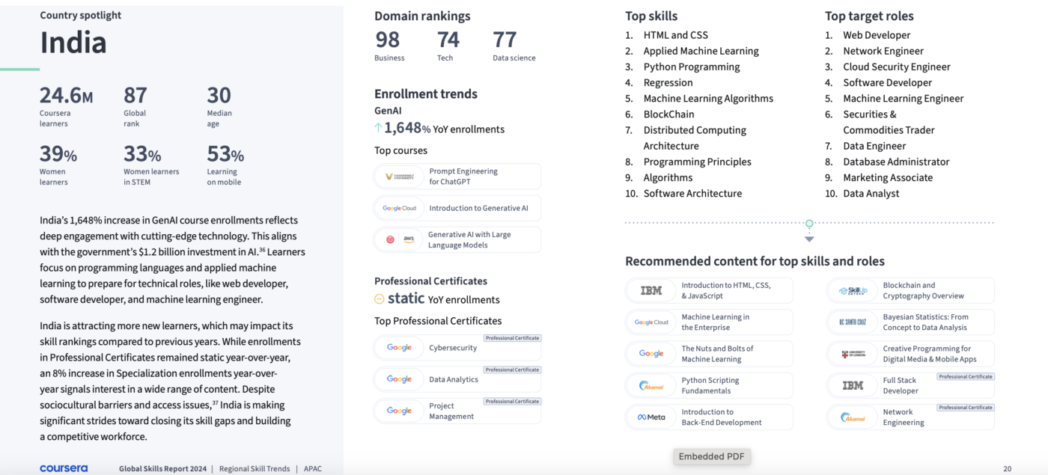
Task: Click the green up arrow beside 1,648%
Action: coord(378,129)
